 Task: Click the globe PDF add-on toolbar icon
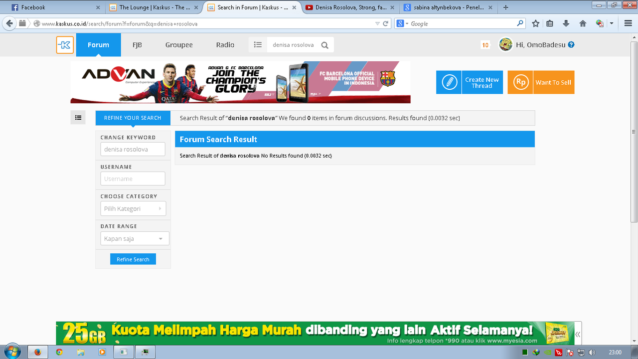click(x=600, y=23)
